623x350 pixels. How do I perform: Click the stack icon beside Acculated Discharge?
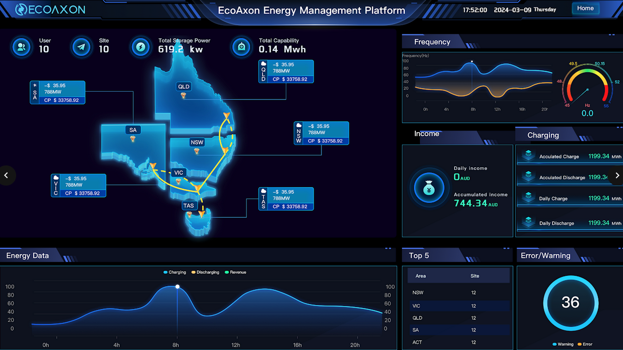[528, 177]
